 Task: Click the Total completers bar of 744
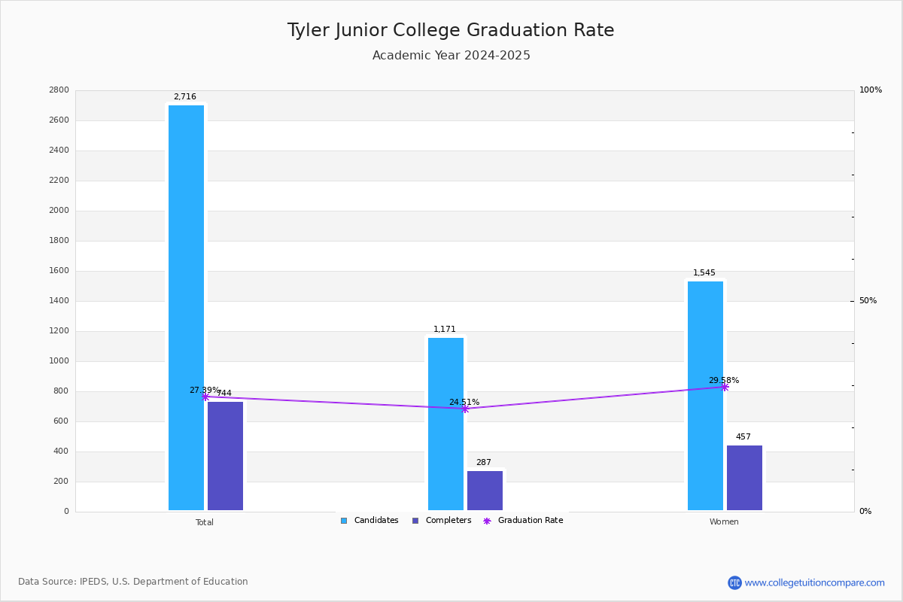tap(226, 456)
